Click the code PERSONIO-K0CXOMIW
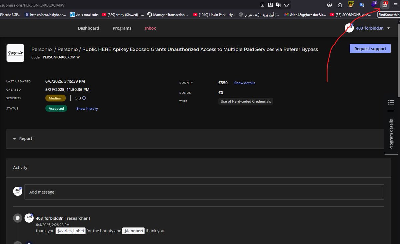This screenshot has height=244, width=400. (61, 57)
